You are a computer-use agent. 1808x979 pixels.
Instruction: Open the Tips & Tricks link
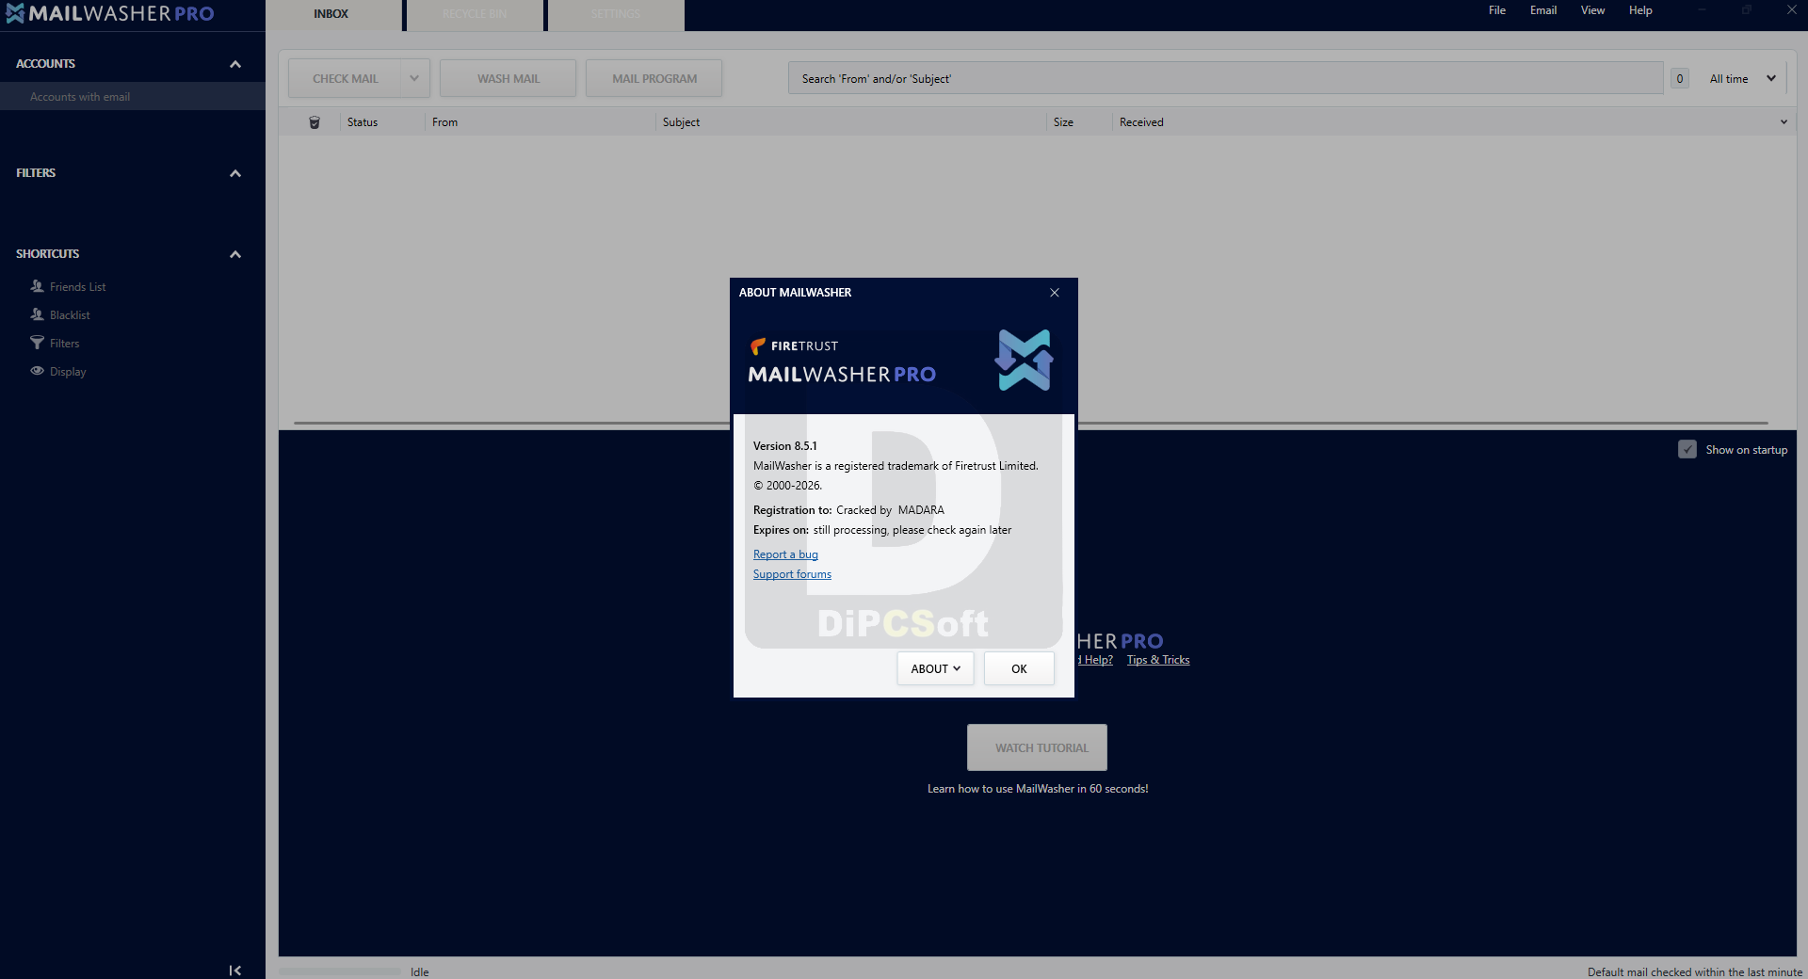click(1158, 660)
